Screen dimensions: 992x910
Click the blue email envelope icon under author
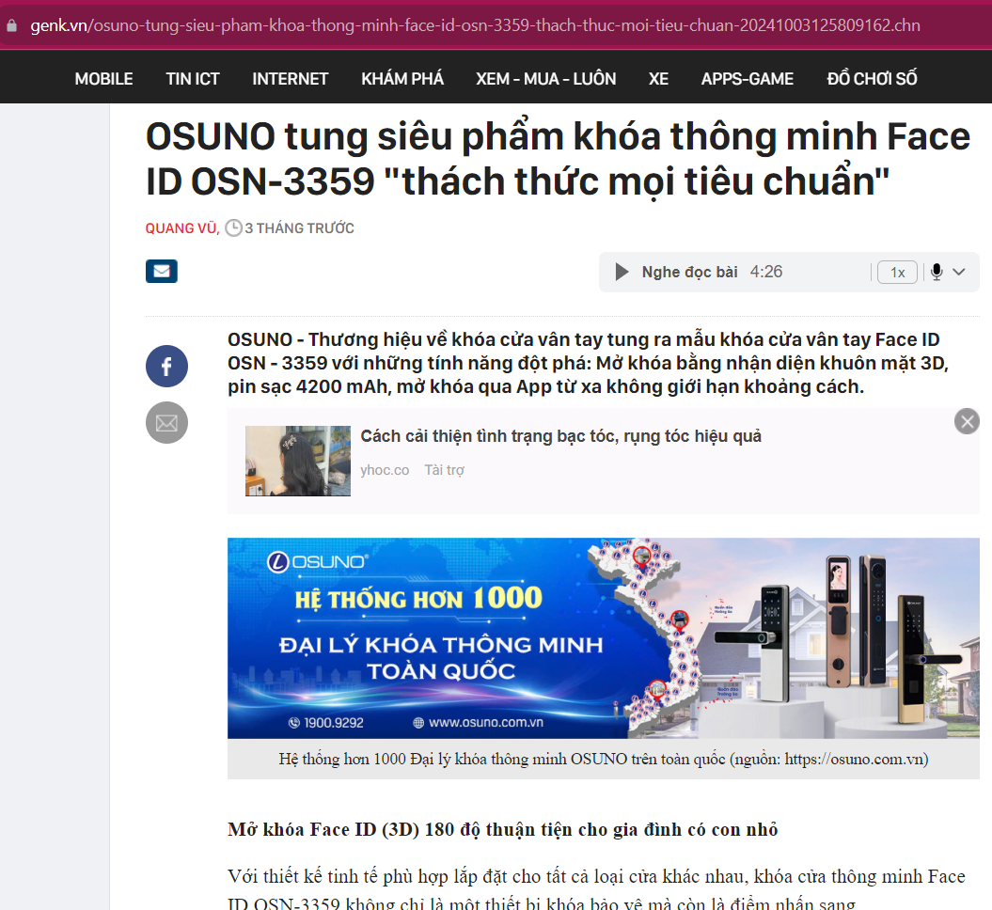(x=162, y=272)
